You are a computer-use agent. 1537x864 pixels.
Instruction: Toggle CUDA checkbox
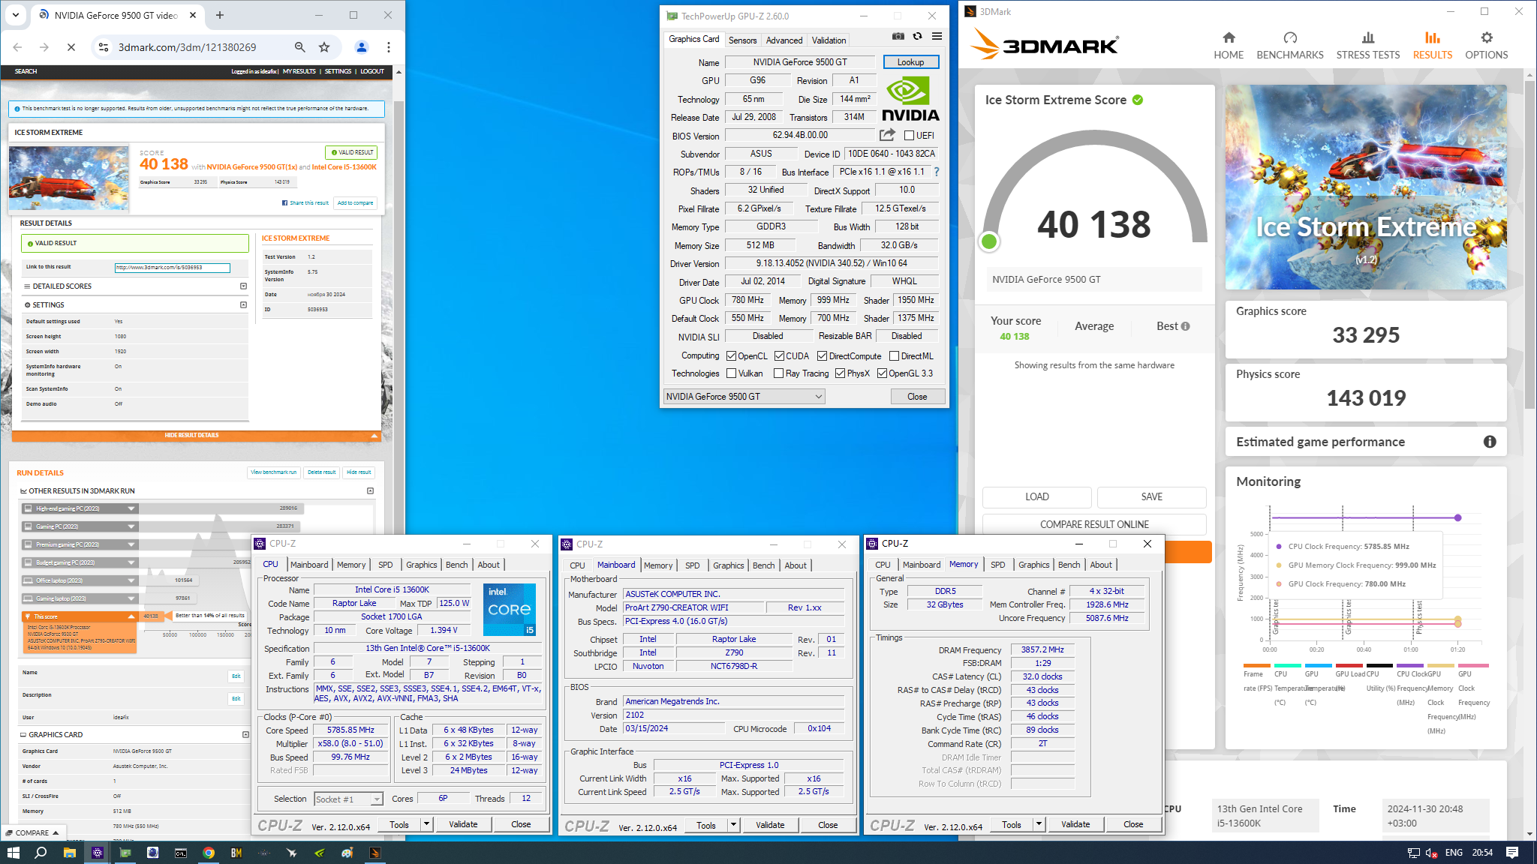779,356
